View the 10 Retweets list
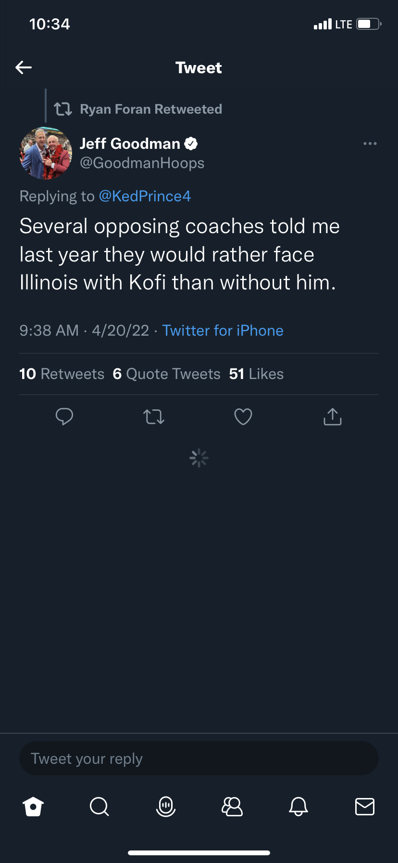This screenshot has height=863, width=398. pos(62,374)
